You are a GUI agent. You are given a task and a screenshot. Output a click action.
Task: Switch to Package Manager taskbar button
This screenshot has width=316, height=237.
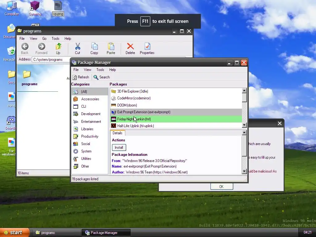(106, 233)
